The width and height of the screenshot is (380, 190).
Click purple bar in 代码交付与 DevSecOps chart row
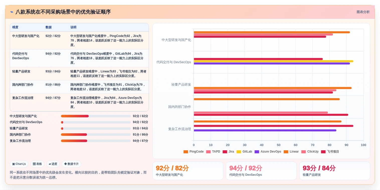point(272,63)
